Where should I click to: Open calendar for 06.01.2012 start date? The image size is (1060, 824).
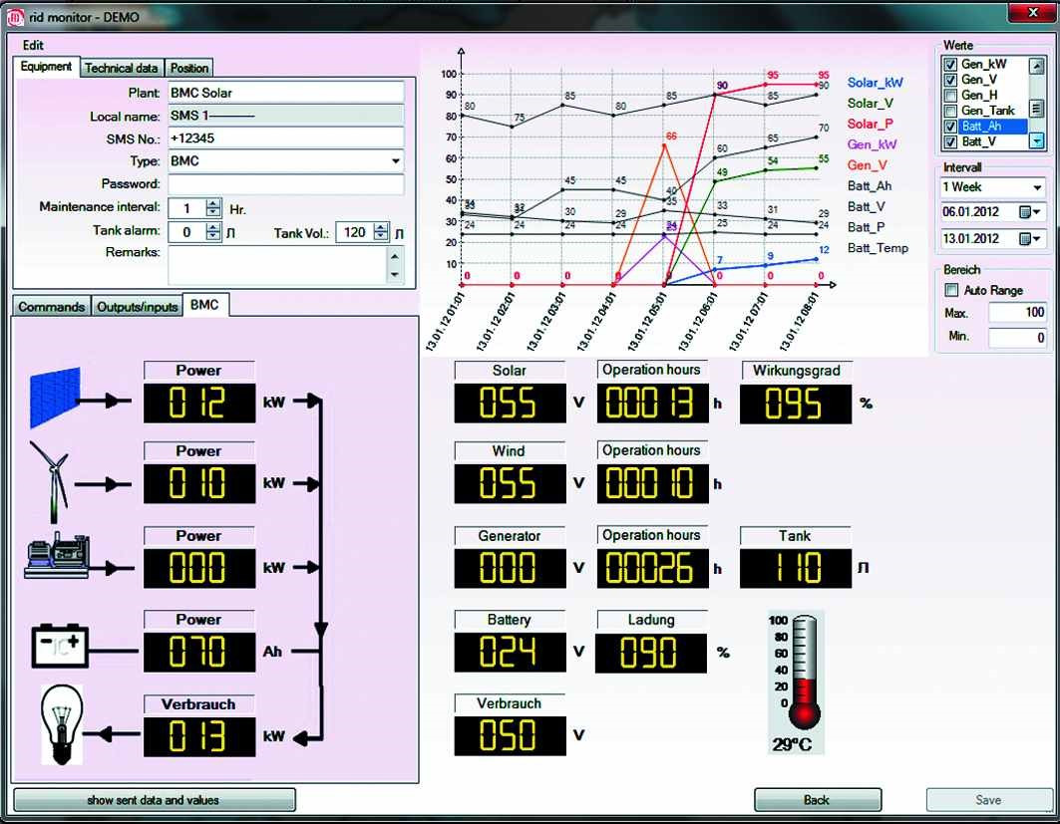[x=1029, y=212]
